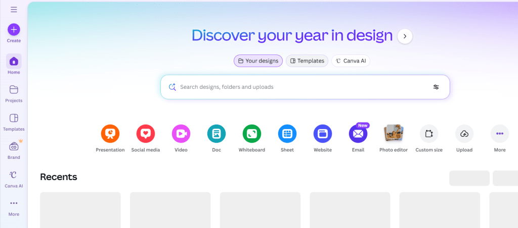Click the crown badge on Brand
Viewport: 518px width, 228px height.
point(21,141)
